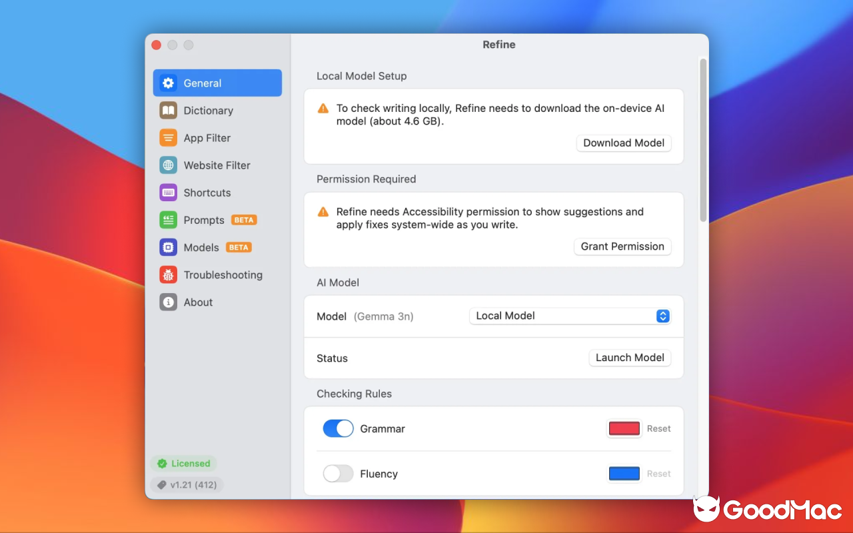Select Local Model from AI Model menu

[x=570, y=316]
